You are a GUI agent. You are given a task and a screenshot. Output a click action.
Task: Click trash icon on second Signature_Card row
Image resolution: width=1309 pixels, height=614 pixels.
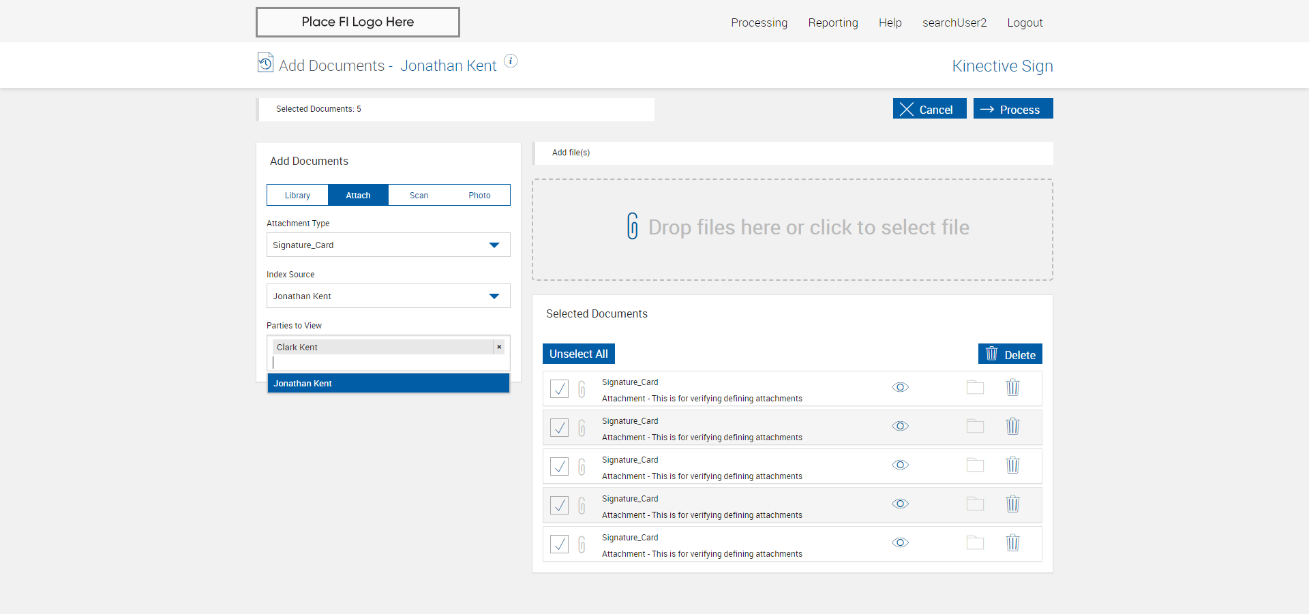click(1012, 427)
